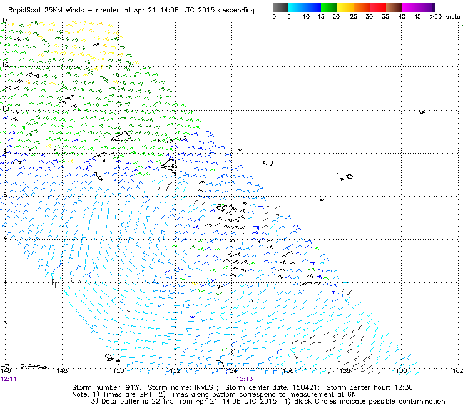Click the gray 0-5 knots legend swatch
The image size is (463, 406).
coord(280,7)
